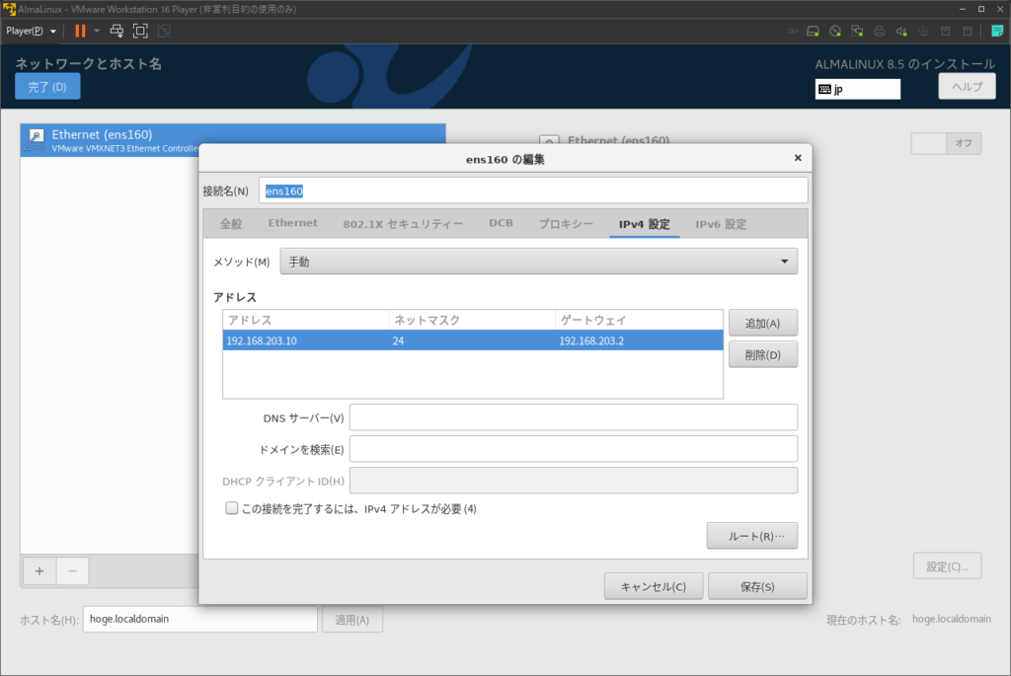Screen dimensions: 1011x676
Task: Click the disabled DHCP クライアント ID field
Action: (x=574, y=481)
